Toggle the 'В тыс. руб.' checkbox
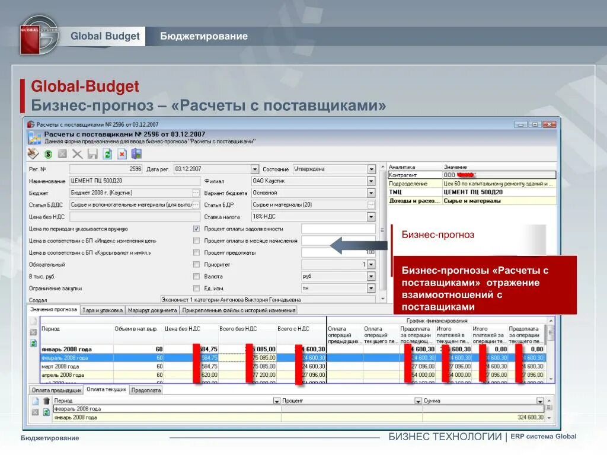 click(197, 276)
